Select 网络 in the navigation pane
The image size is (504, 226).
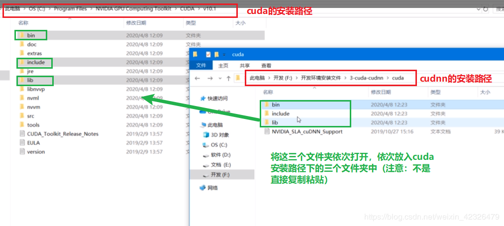coord(212,188)
